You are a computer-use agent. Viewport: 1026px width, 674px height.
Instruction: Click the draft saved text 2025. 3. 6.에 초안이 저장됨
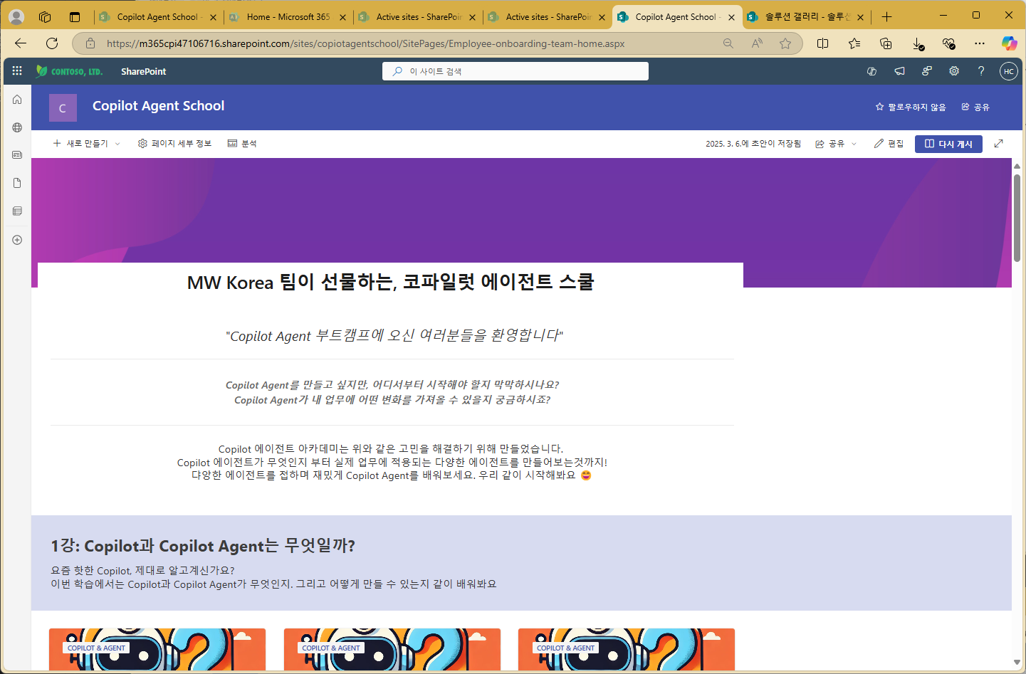pyautogui.click(x=753, y=144)
